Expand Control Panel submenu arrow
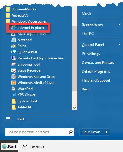This screenshot has width=123, height=152. click(119, 45)
